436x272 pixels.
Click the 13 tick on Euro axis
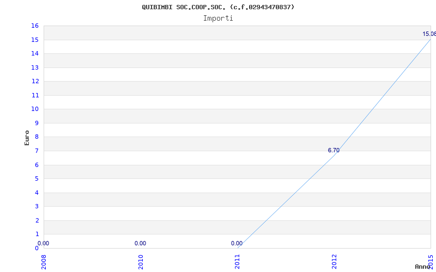coord(35,67)
